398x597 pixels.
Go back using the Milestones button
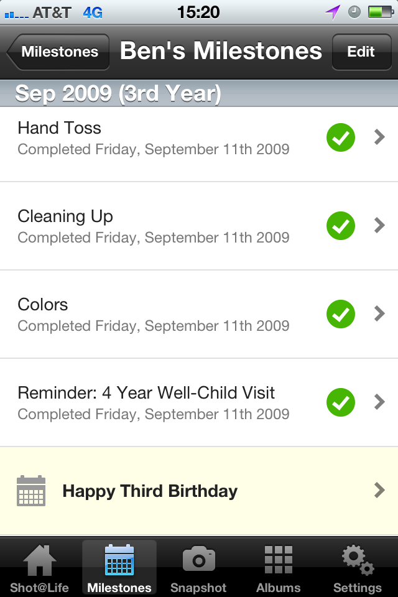[x=58, y=52]
